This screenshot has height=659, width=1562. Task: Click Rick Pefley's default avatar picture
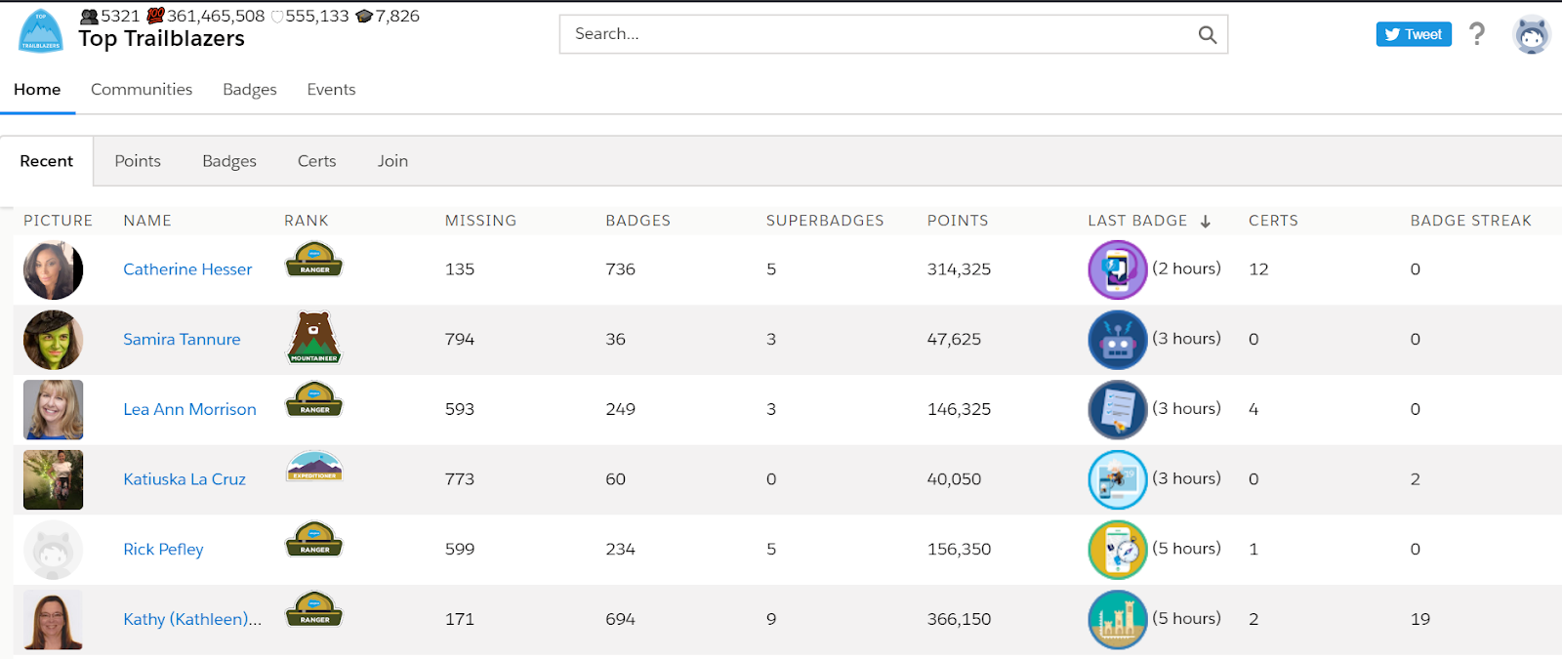[53, 550]
